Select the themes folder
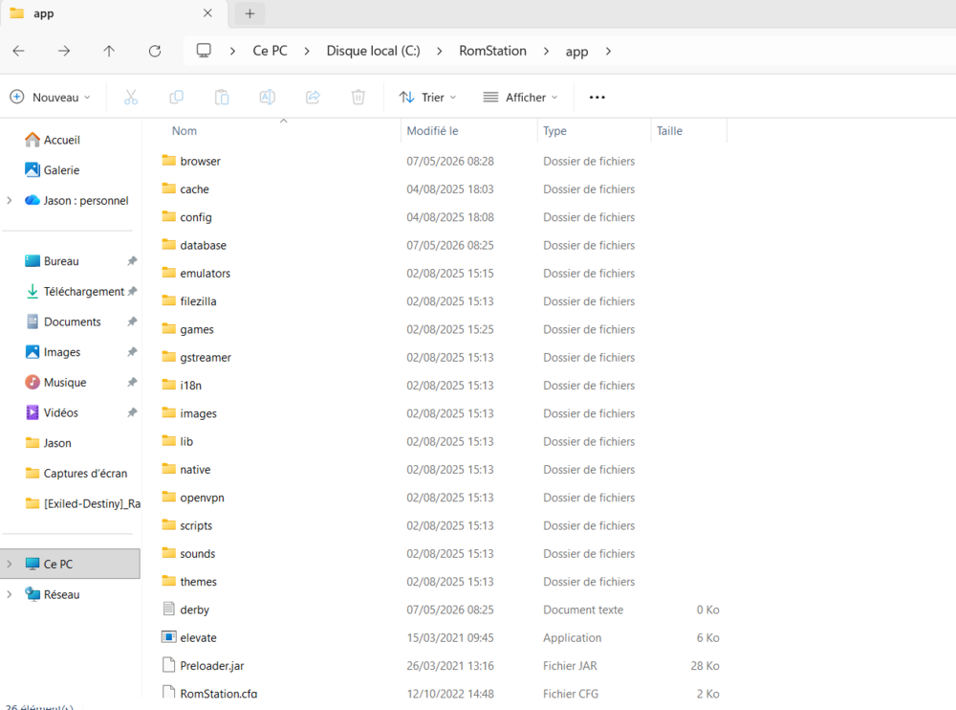956x710 pixels. coord(198,582)
